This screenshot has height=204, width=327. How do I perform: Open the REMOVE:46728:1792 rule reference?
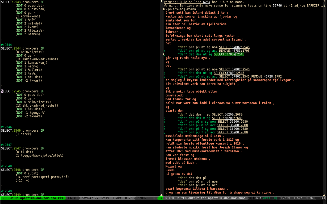pyautogui.click(x=266, y=76)
